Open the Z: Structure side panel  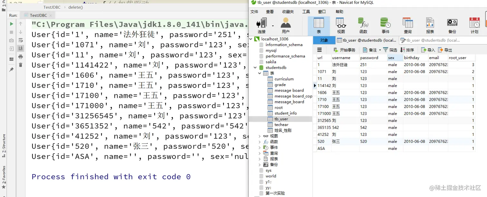coord(4,146)
